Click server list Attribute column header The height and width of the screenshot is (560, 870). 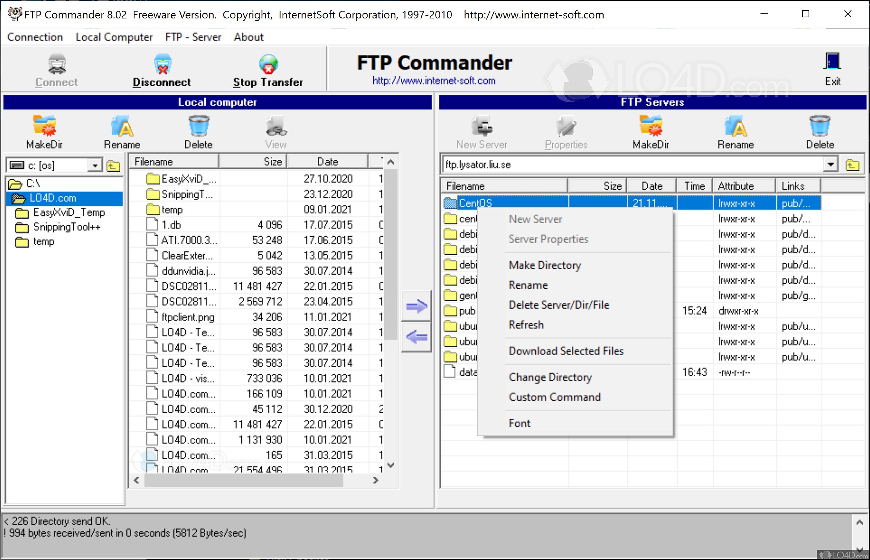tap(744, 186)
